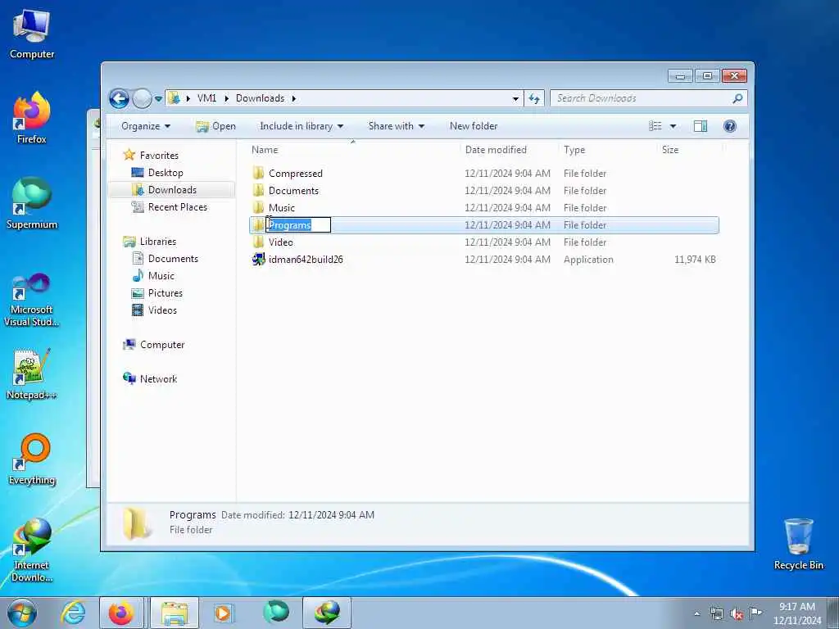Open Firefox from the taskbar
This screenshot has height=629, width=839.
click(121, 613)
